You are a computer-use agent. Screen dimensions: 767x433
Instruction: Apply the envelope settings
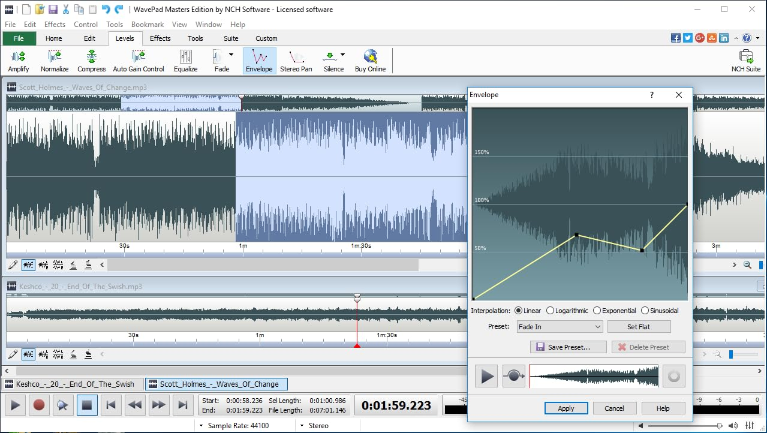pyautogui.click(x=566, y=408)
